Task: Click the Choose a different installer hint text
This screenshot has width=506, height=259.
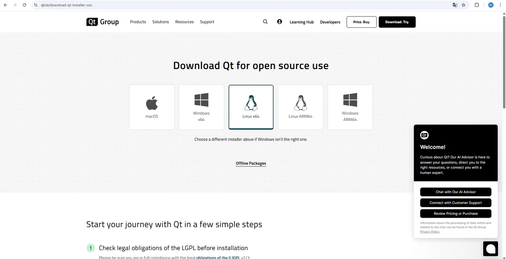Action: point(251,139)
